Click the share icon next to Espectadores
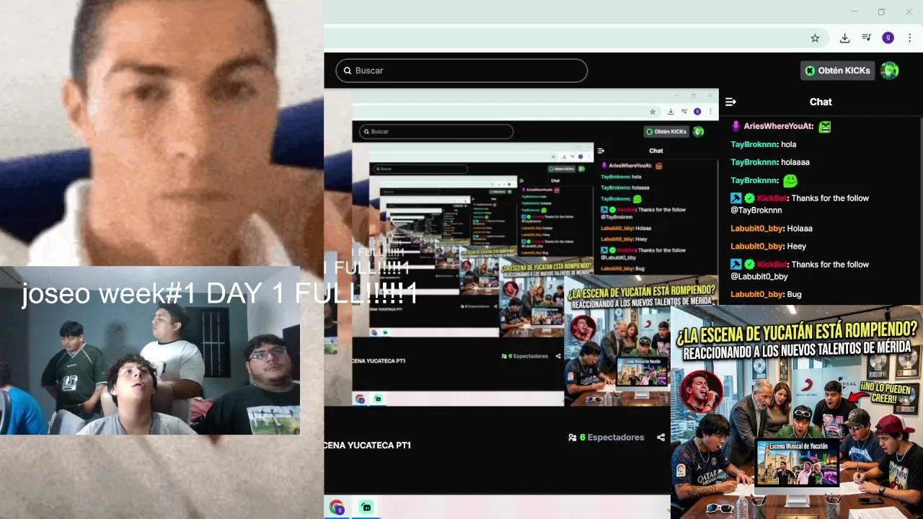This screenshot has width=923, height=519. tap(661, 438)
